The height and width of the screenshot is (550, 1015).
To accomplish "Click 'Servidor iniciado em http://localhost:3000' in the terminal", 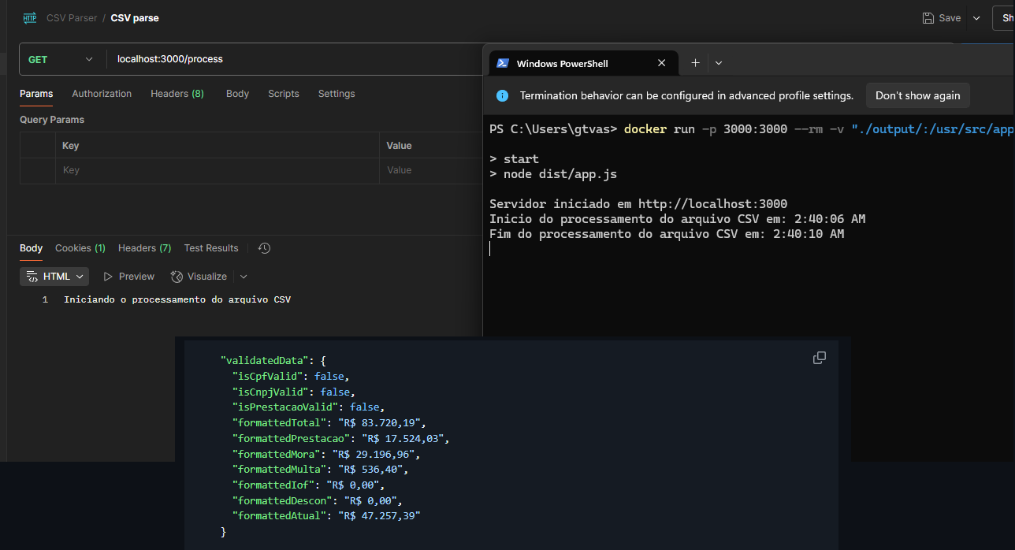I will (x=638, y=203).
